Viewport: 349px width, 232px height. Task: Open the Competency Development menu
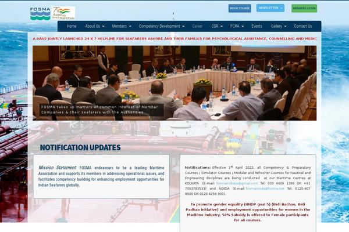click(x=159, y=26)
